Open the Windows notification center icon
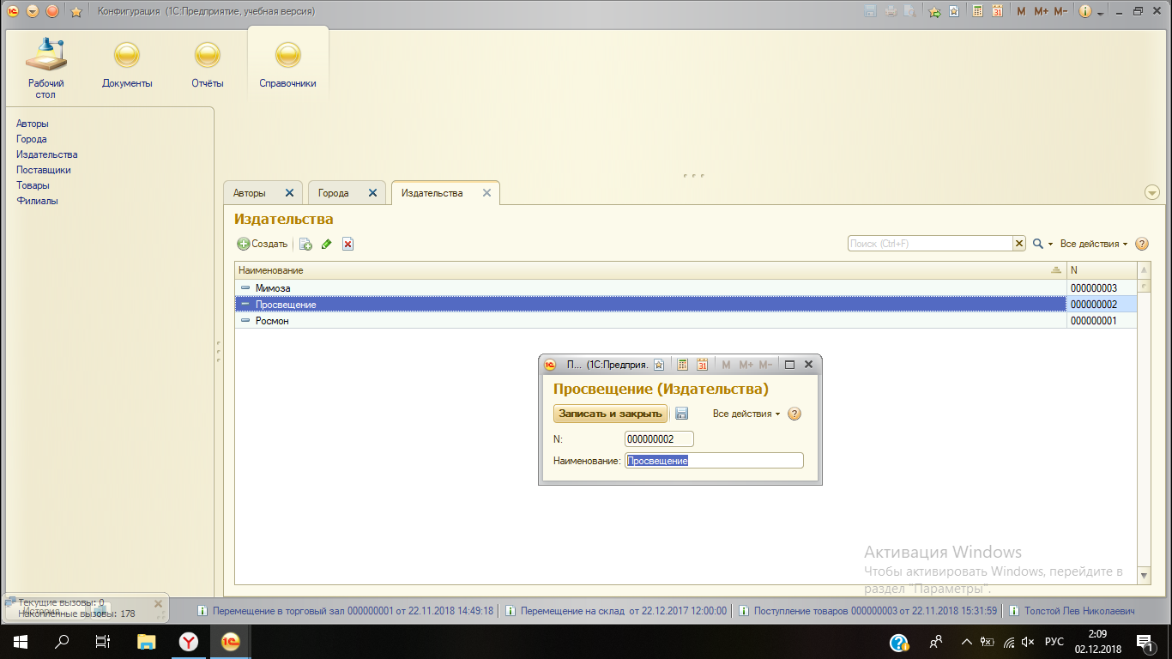Screen dimensions: 1172x659 point(1145,642)
